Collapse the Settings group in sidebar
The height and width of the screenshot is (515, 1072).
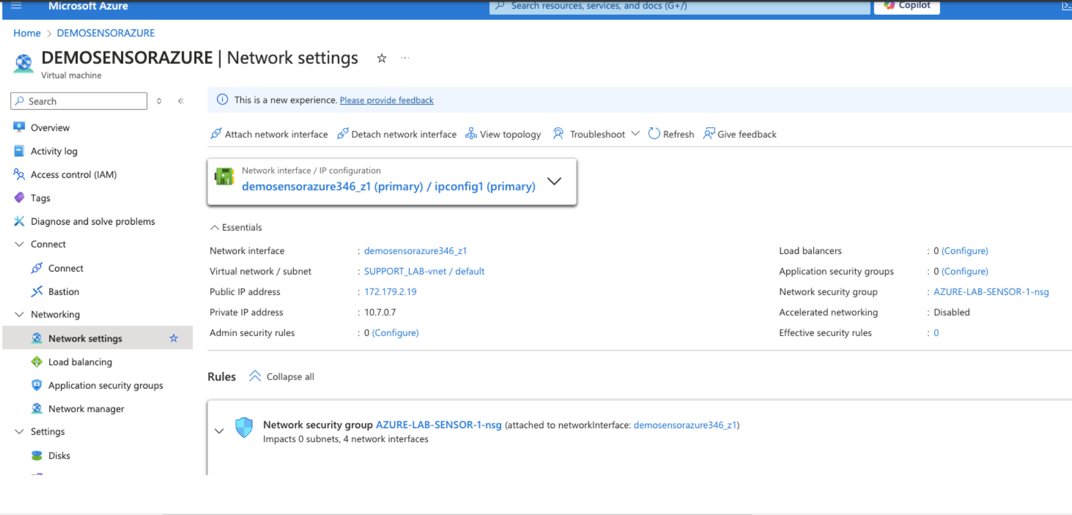(x=19, y=432)
